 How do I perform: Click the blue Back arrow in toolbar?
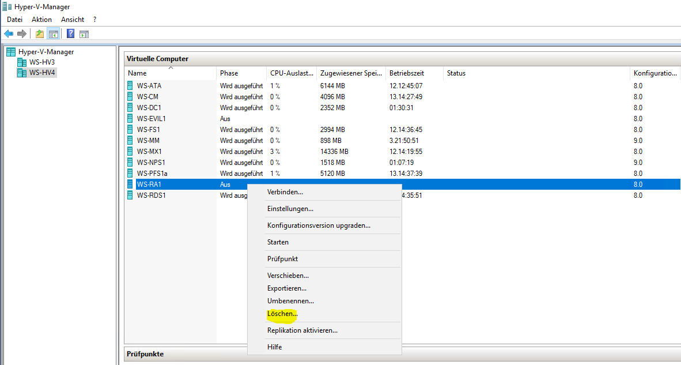tap(9, 33)
